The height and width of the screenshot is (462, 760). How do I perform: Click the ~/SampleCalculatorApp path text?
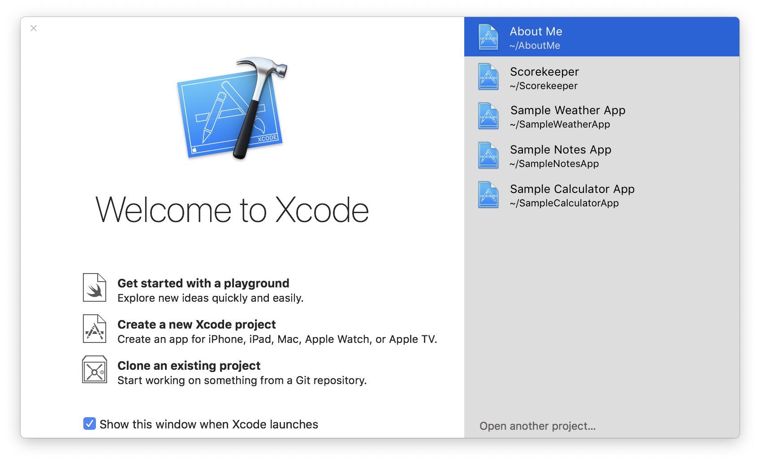[564, 203]
